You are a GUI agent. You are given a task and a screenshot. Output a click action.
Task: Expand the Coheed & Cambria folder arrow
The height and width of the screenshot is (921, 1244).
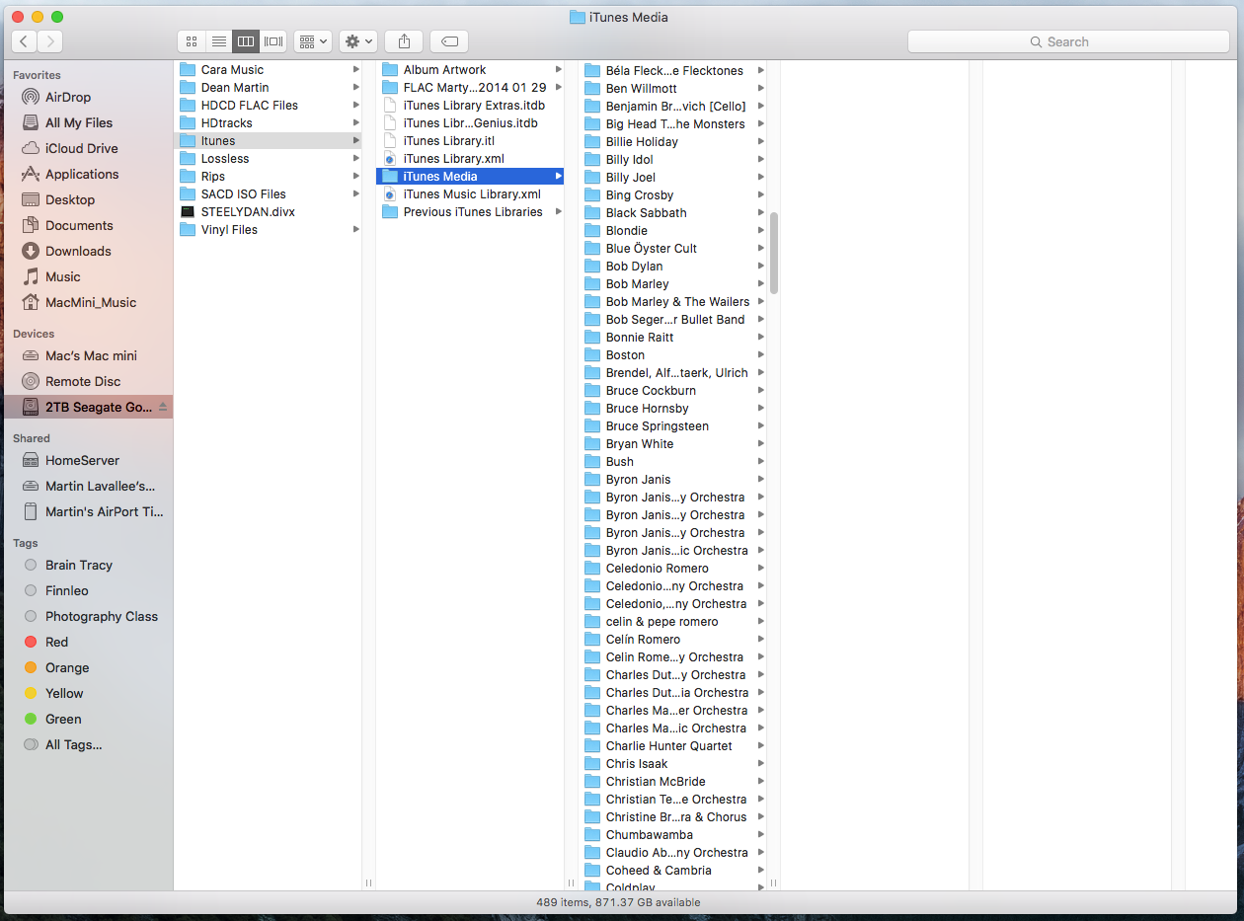coord(760,871)
